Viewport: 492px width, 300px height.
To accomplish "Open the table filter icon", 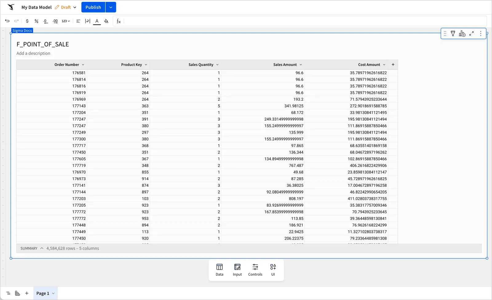I will click(453, 34).
